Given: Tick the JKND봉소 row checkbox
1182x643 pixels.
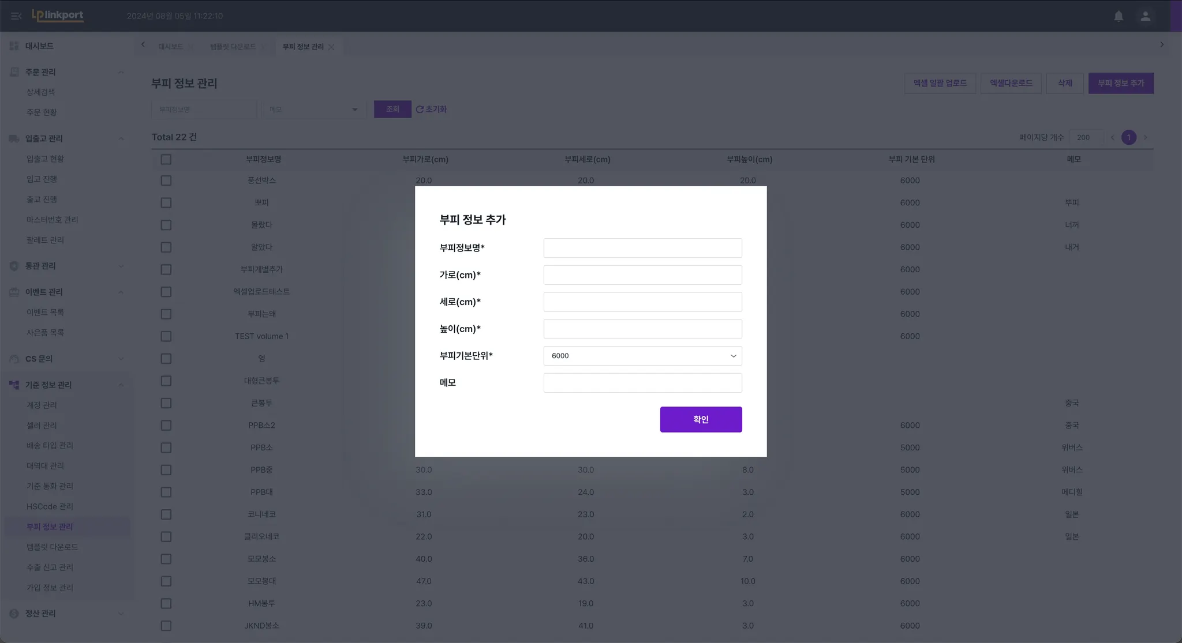Looking at the screenshot, I should tap(166, 626).
